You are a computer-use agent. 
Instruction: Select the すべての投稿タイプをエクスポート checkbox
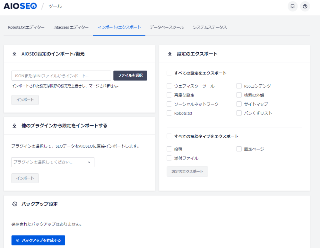169,136
